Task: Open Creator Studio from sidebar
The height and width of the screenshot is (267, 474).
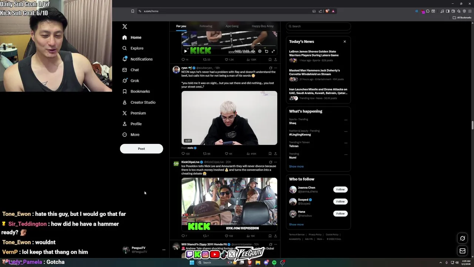Action: (139, 102)
